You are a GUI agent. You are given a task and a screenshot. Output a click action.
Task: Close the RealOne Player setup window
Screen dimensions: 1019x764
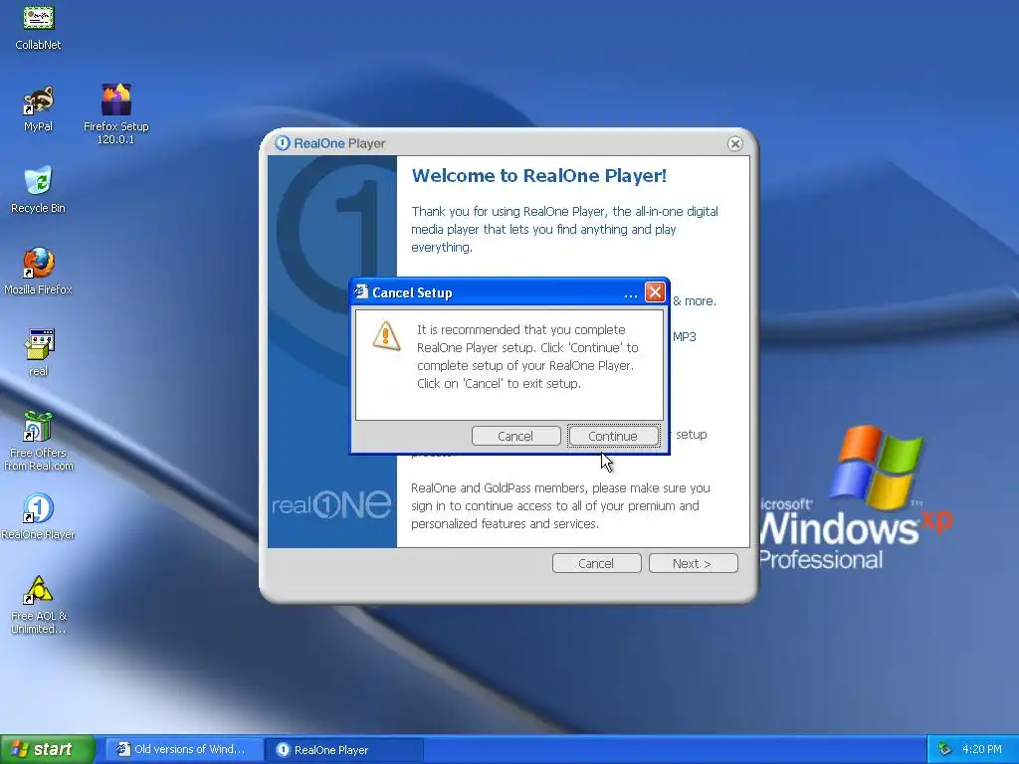tap(735, 143)
